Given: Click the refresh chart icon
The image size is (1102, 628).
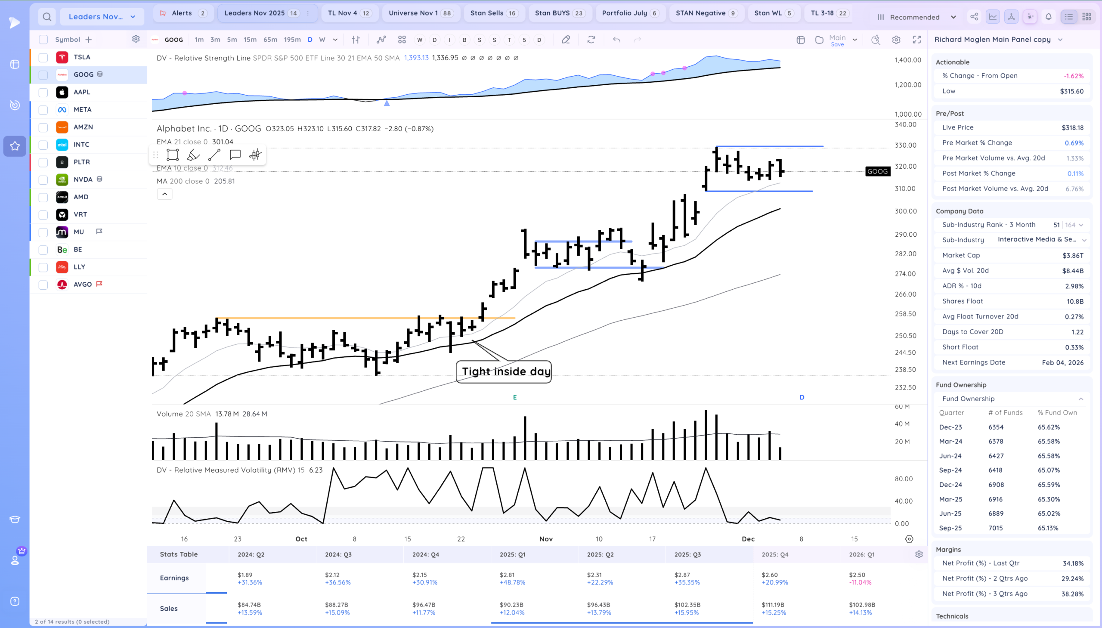Looking at the screenshot, I should pyautogui.click(x=591, y=40).
